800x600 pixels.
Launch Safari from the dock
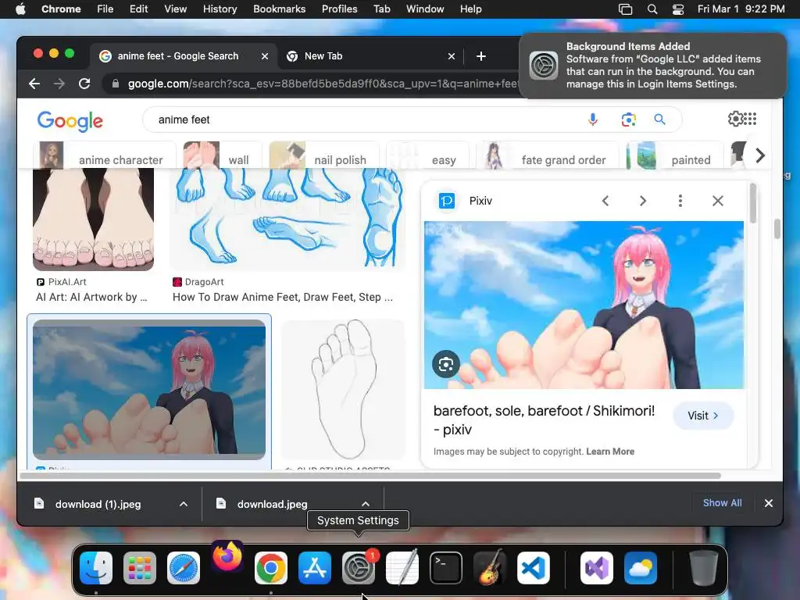click(x=183, y=567)
